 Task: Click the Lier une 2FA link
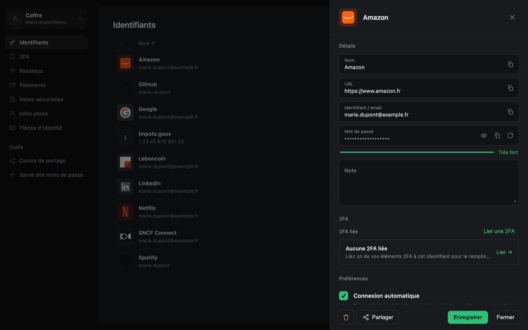tap(499, 231)
